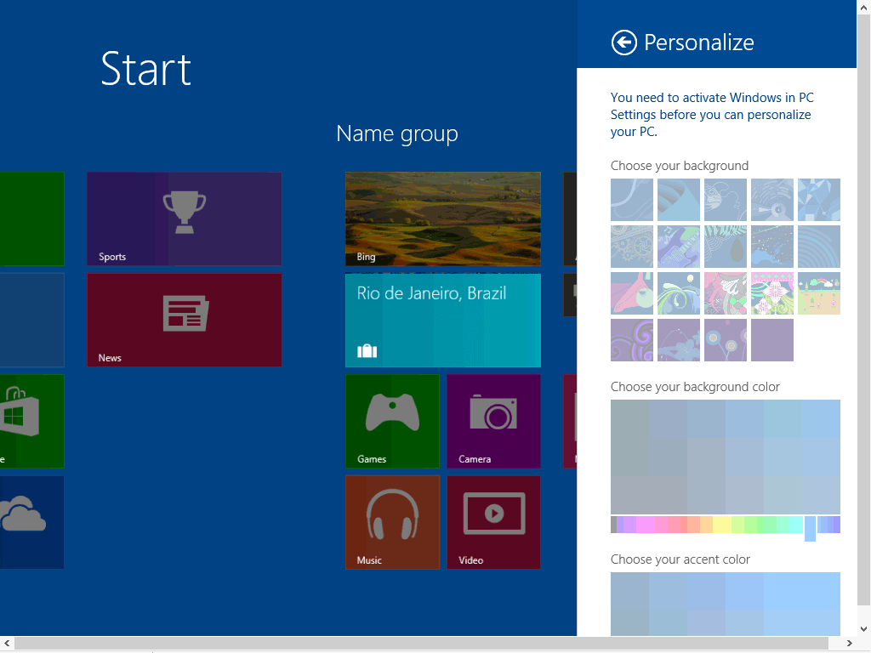Click the back arrow beside Personalize
The height and width of the screenshot is (653, 871).
(623, 43)
